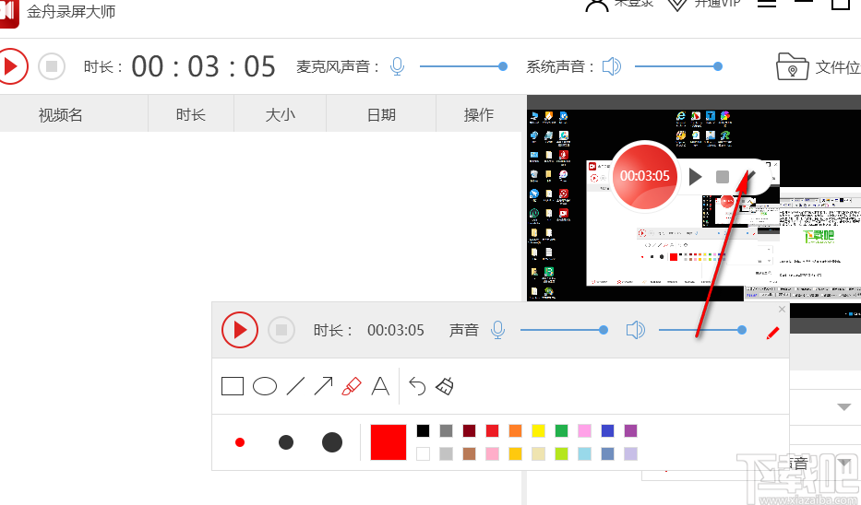Click the VIP diamond icon

tap(677, 5)
